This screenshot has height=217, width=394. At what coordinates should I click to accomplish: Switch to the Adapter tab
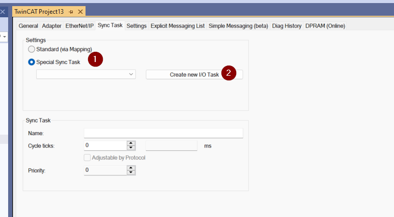pos(51,26)
